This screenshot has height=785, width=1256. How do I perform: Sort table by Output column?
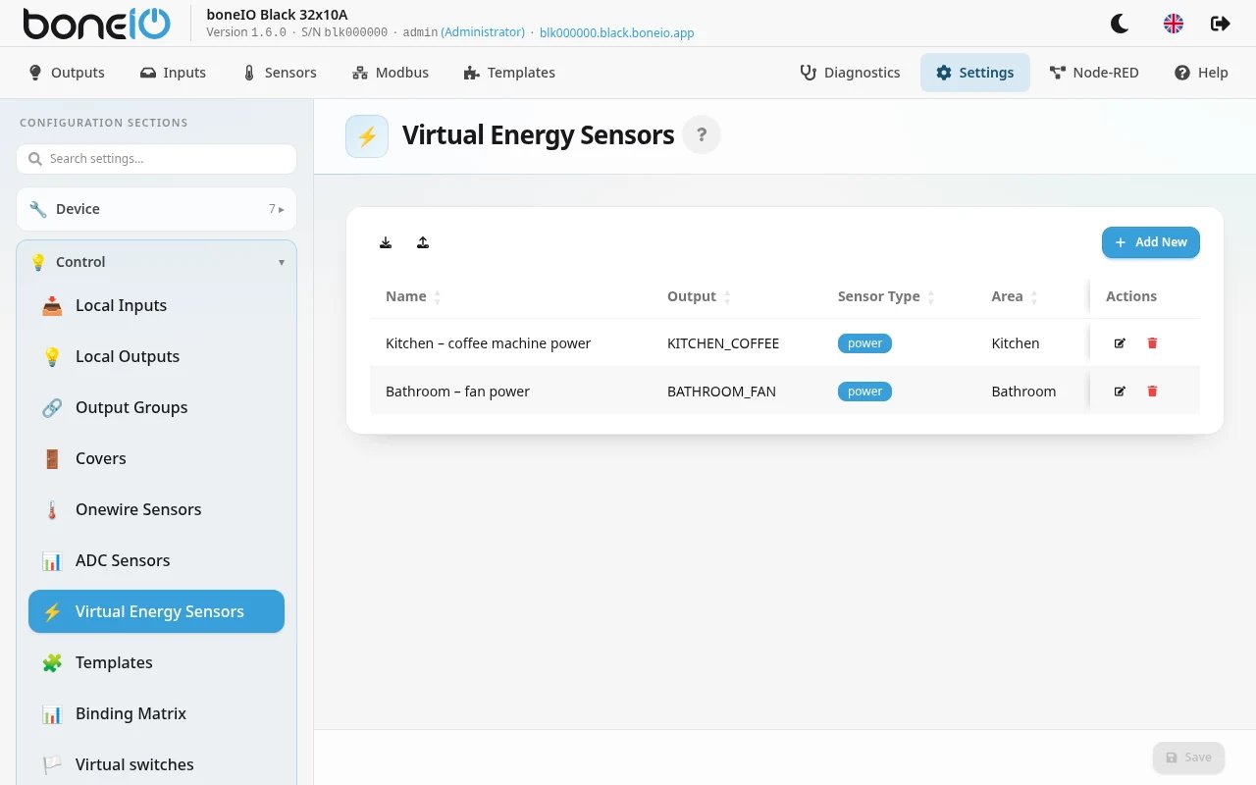699,296
